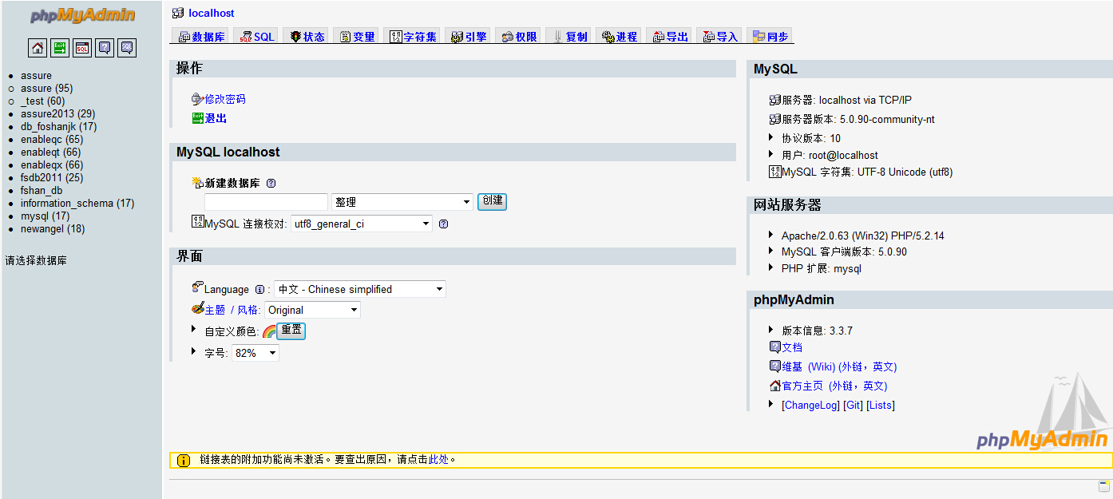Select the enableqt (66) database

(50, 152)
